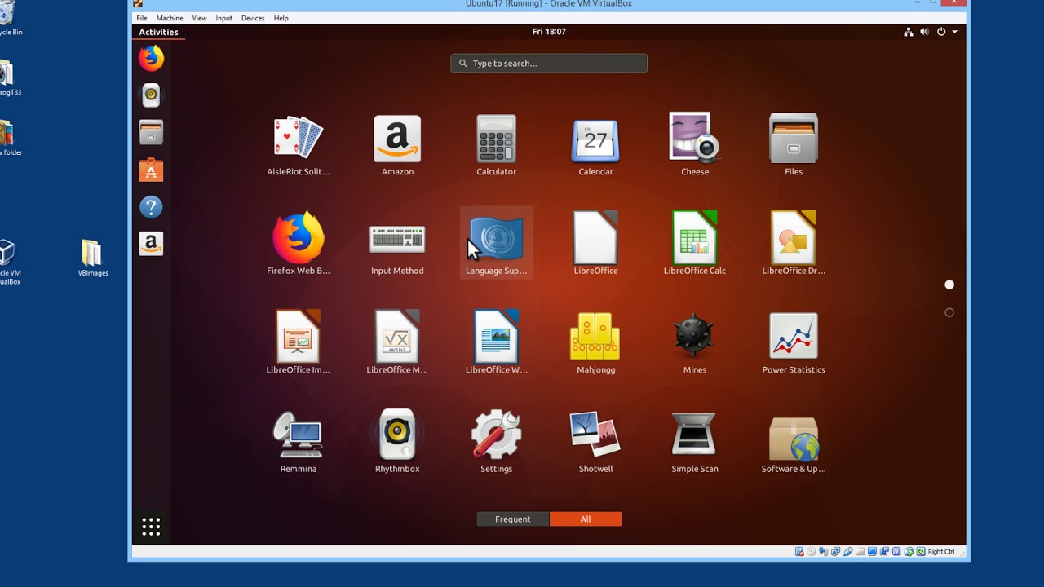Open VirtualBox Devices menu
1044x587 pixels.
coord(253,18)
